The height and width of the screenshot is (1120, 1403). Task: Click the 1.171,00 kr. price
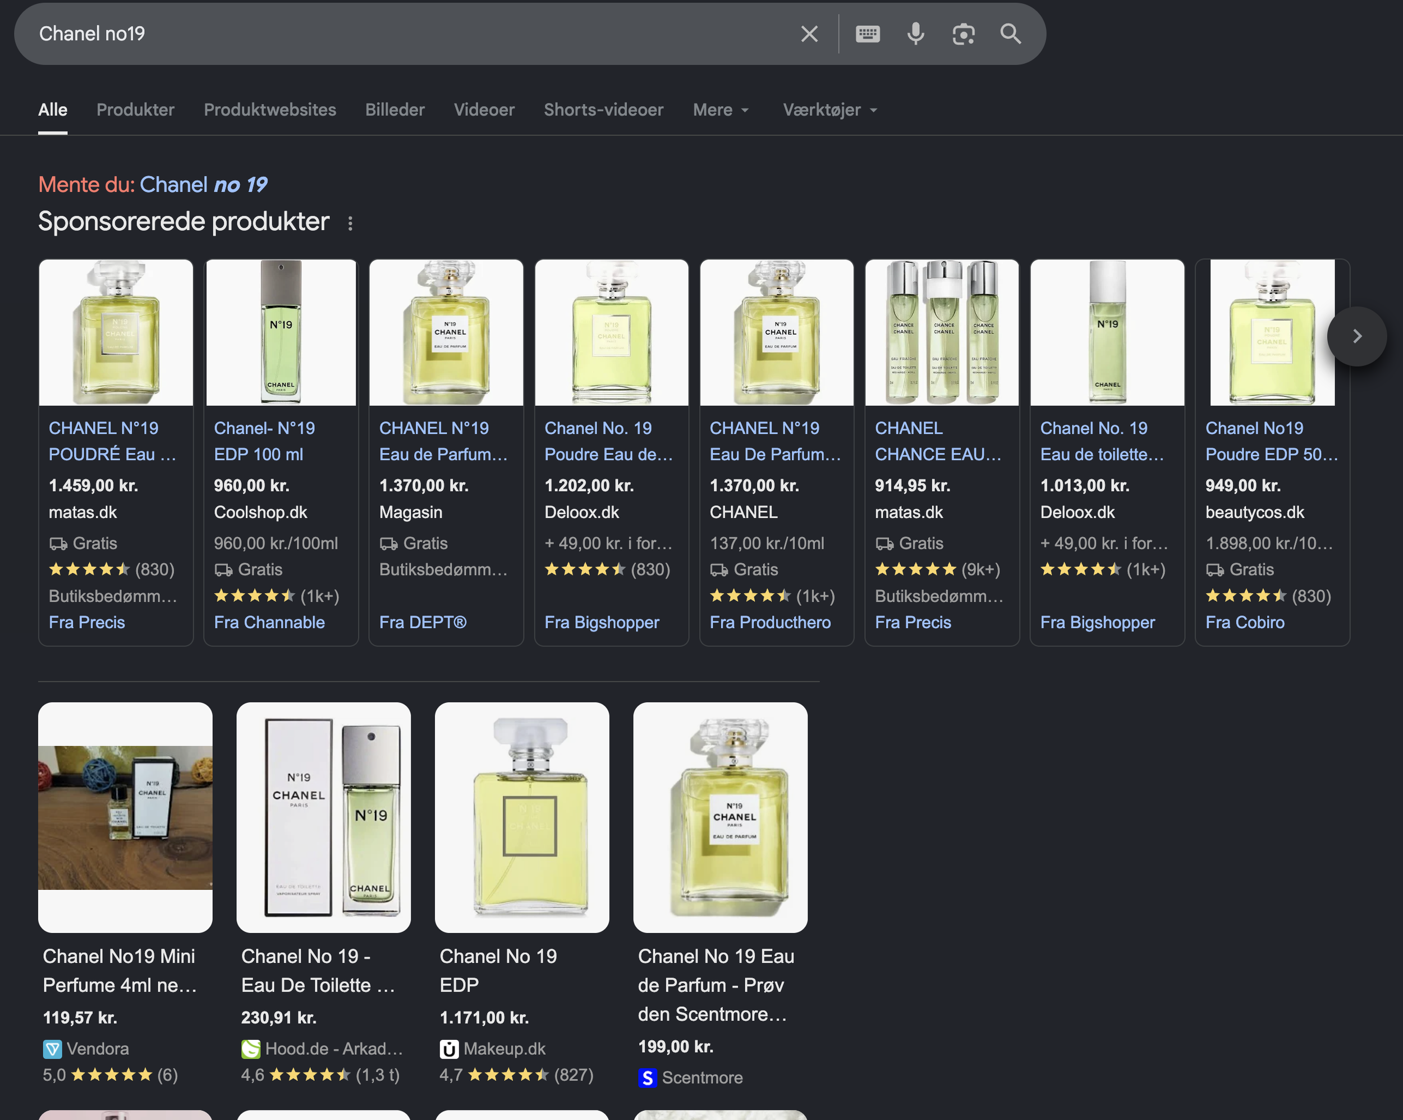(x=484, y=1018)
